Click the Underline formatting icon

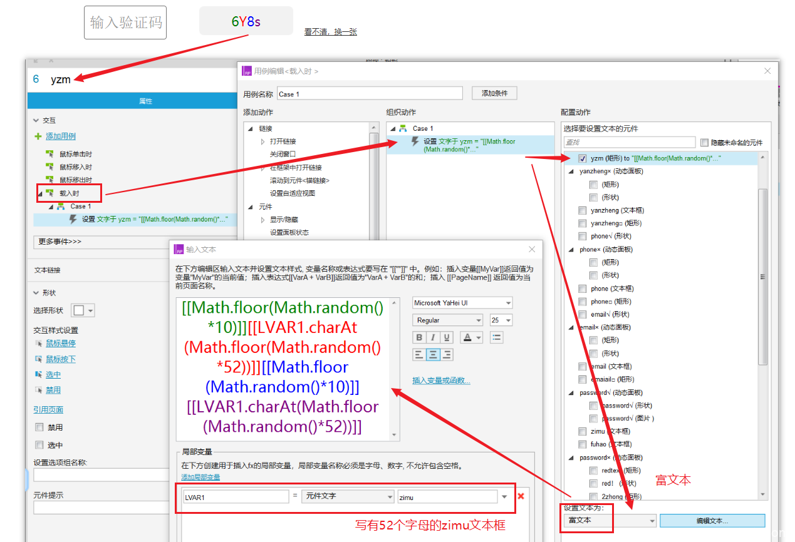pos(447,338)
